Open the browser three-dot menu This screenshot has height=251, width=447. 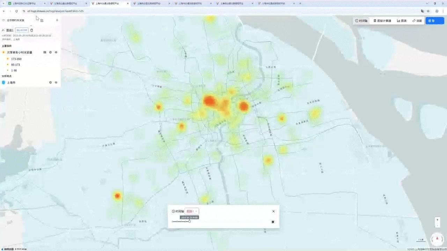click(443, 11)
